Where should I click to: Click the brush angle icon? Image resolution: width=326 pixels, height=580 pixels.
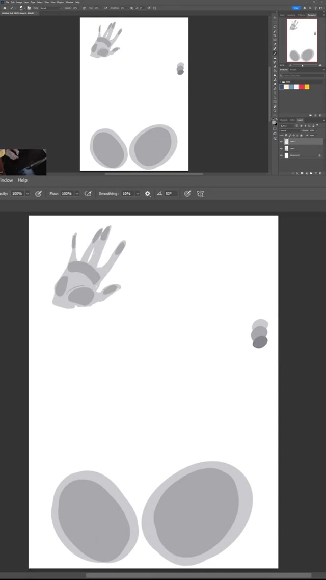coord(159,194)
